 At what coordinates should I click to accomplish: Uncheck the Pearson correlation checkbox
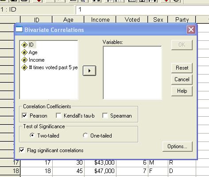(x=24, y=115)
